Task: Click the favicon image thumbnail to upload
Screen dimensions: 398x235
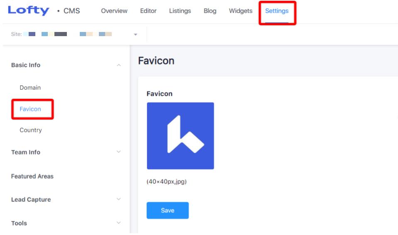Action: [x=180, y=136]
